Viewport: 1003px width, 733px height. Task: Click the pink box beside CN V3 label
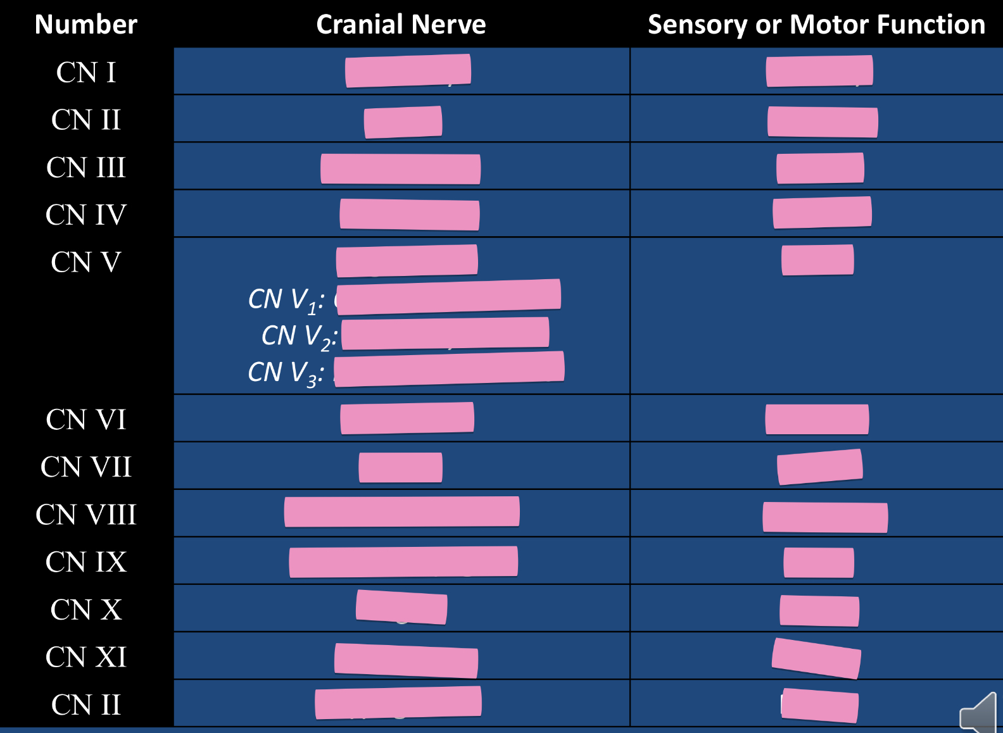coord(449,369)
